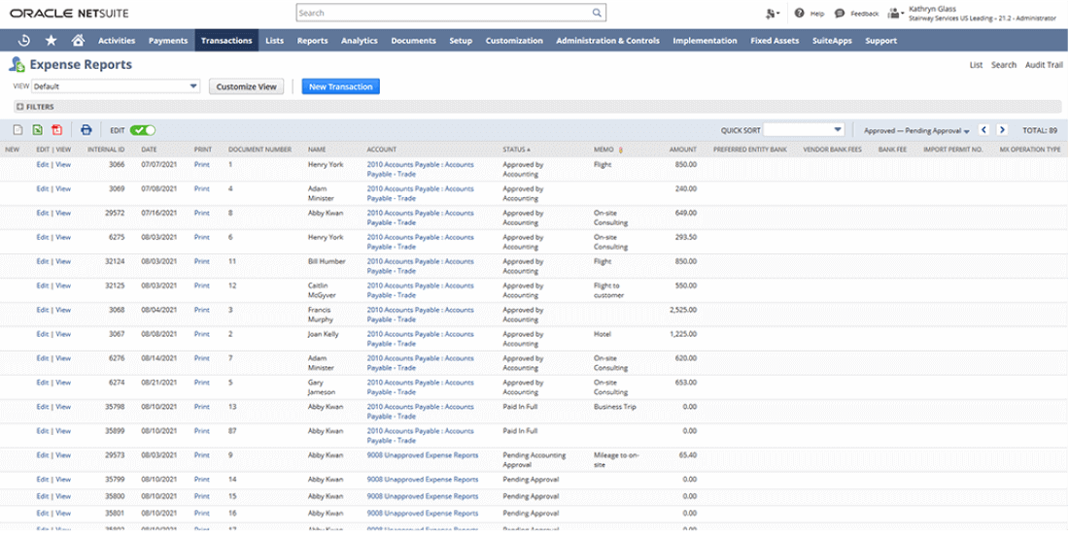Viewport: 1069px width, 536px height.
Task: Open the Reports menu
Action: (312, 41)
